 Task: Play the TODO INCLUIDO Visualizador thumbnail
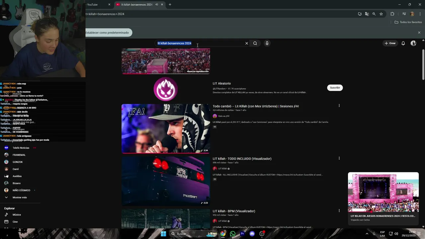click(x=166, y=181)
